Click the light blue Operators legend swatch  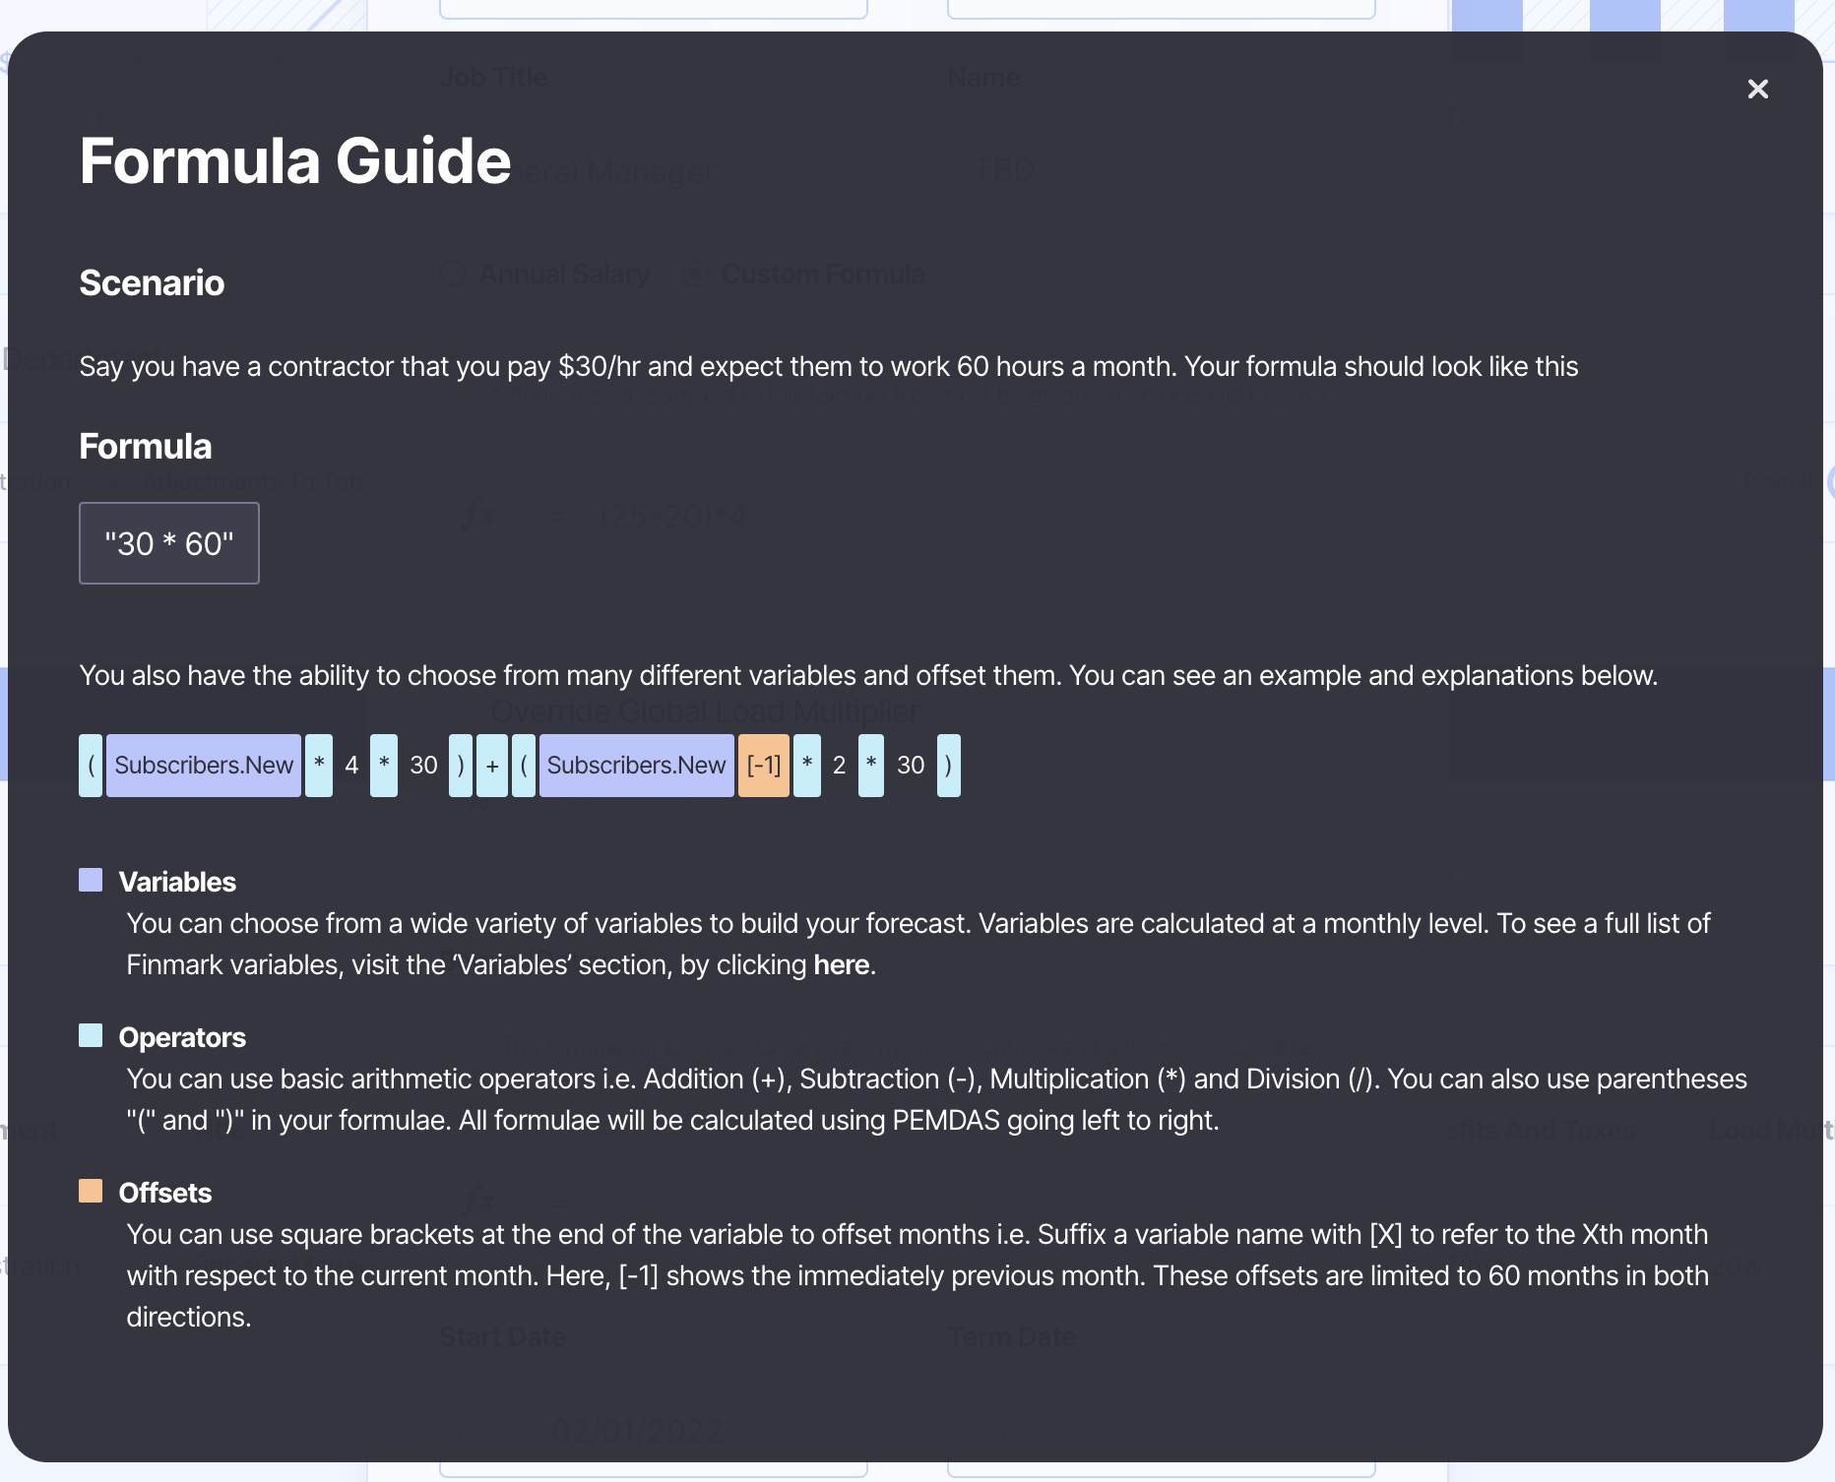[x=91, y=1035]
